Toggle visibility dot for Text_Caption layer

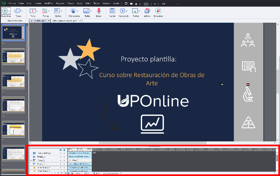pyautogui.click(x=61, y=153)
